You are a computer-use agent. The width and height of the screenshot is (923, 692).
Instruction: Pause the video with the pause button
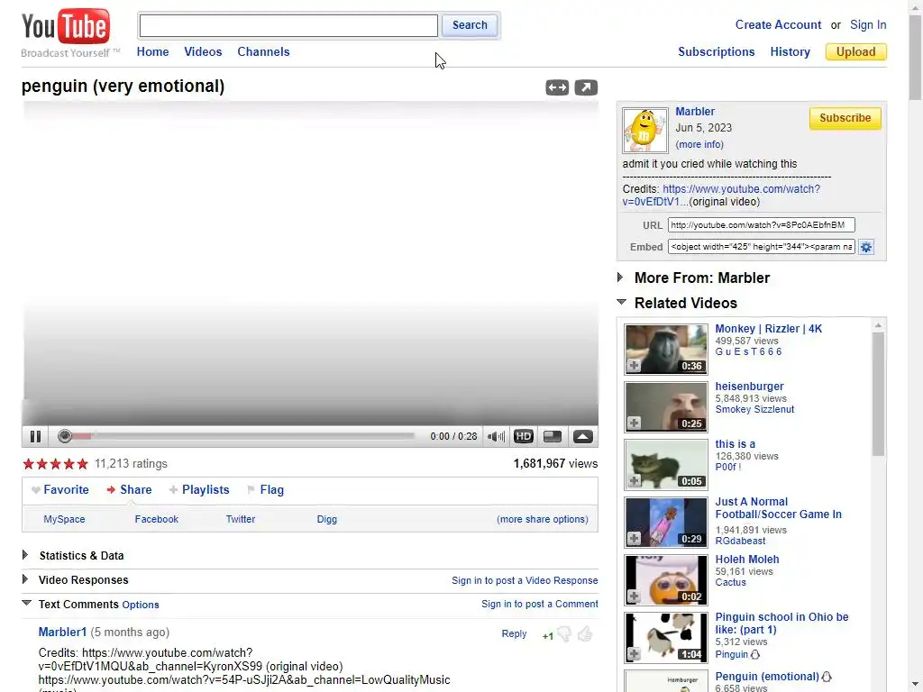tap(35, 436)
